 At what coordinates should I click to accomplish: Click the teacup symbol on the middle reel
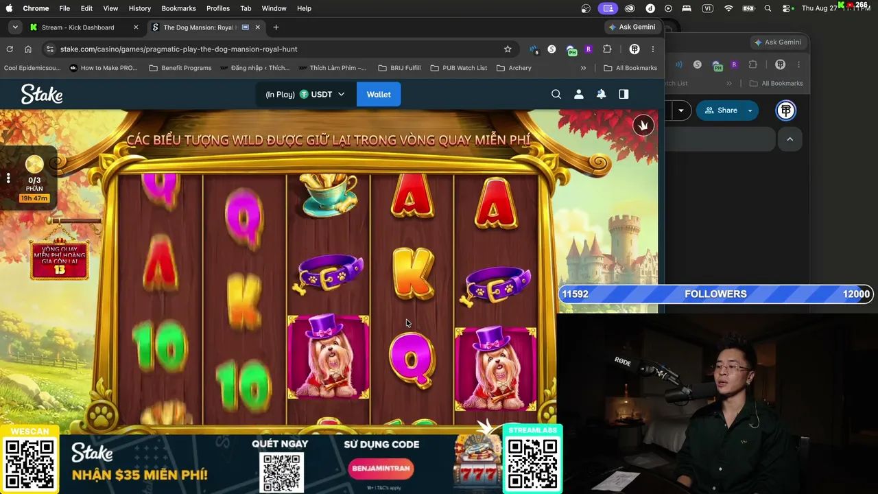point(329,193)
